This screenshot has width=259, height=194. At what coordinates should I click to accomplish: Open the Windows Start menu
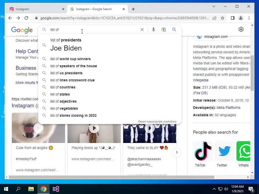click(x=6, y=189)
